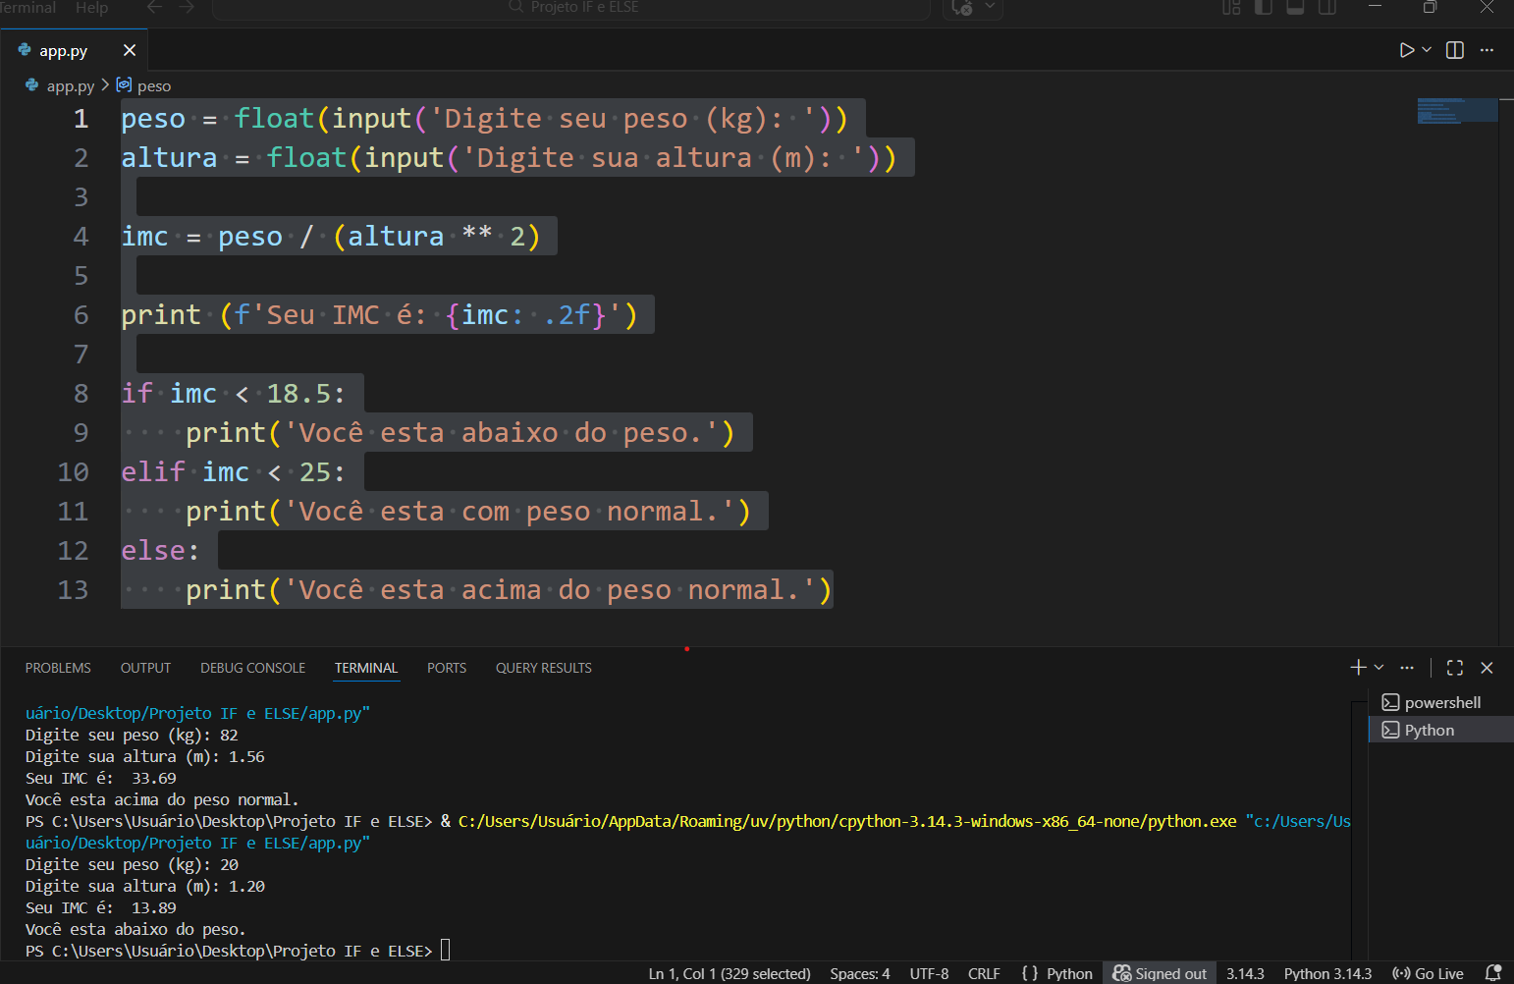Switch to the PROBLEMS panel tab
1514x984 pixels.
[x=58, y=668]
